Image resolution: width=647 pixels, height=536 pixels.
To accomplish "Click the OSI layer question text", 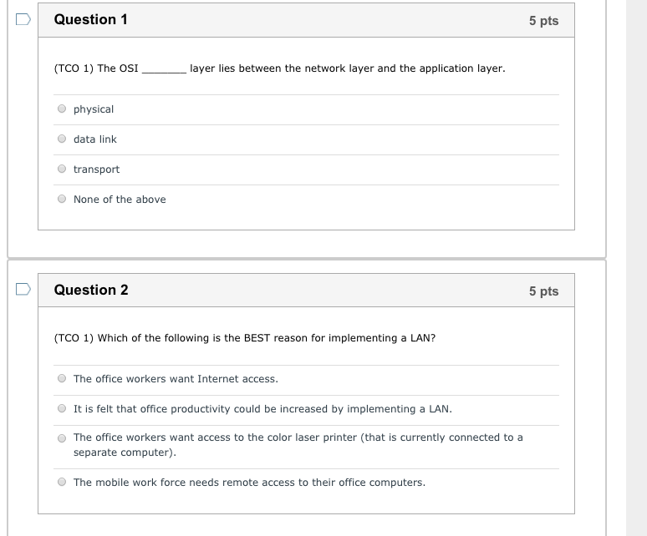I will point(280,68).
